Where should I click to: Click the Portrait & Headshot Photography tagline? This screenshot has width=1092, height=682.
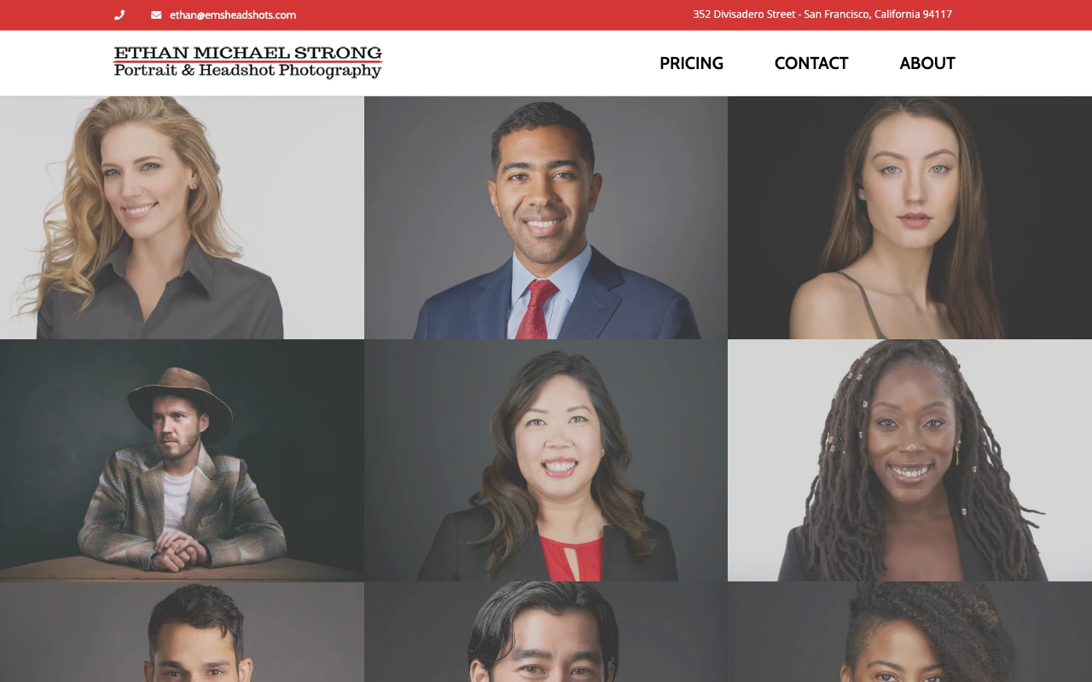247,71
